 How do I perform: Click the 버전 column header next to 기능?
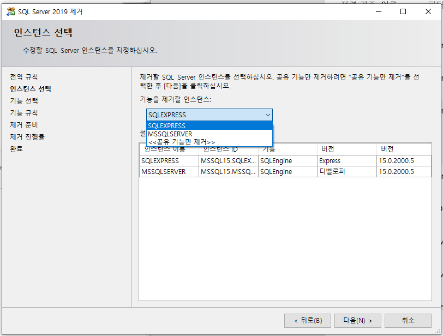[x=347, y=149]
